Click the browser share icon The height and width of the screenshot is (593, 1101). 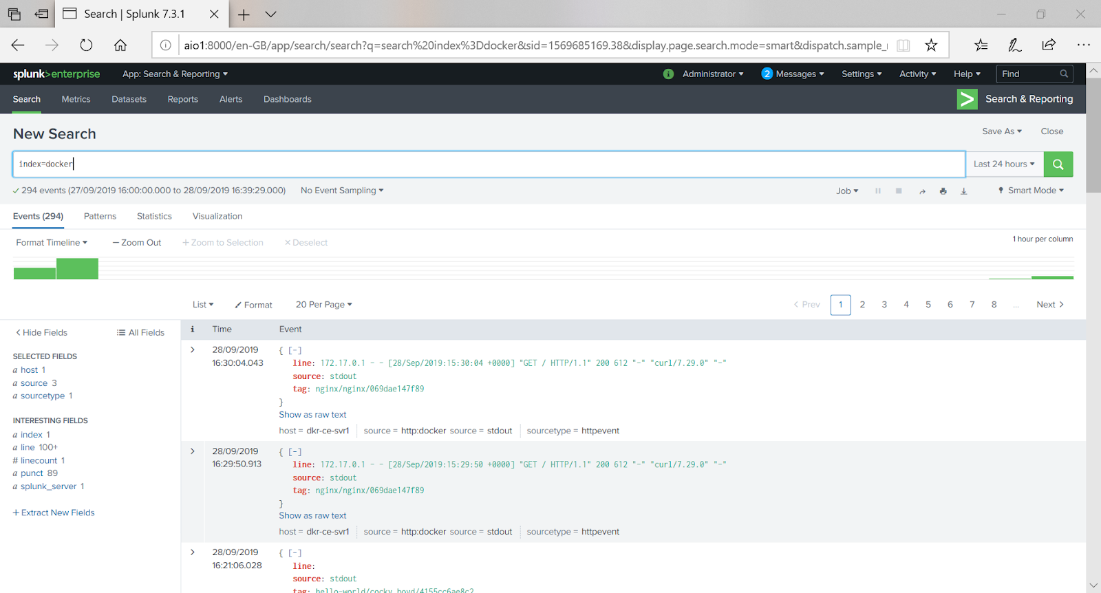1049,45
